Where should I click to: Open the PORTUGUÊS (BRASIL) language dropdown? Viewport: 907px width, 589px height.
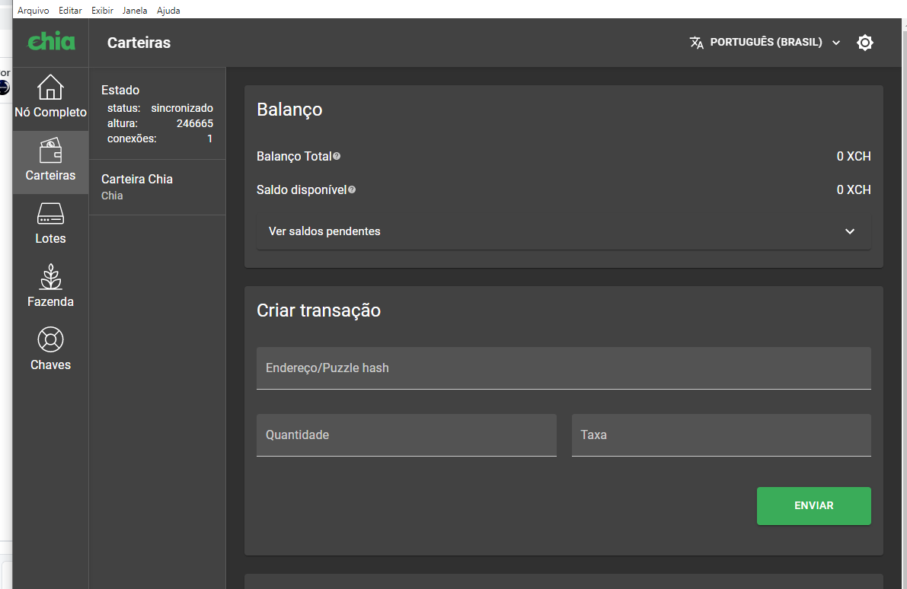pos(765,42)
